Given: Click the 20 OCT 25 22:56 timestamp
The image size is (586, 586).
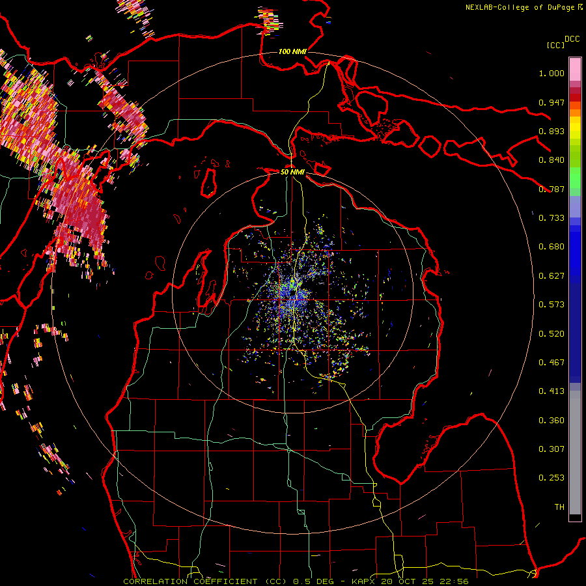Looking at the screenshot, I should point(425,581).
